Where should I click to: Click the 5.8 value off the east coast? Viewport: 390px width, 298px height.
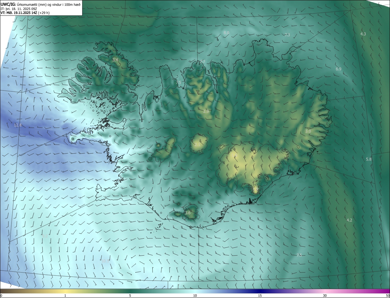pos(369,159)
